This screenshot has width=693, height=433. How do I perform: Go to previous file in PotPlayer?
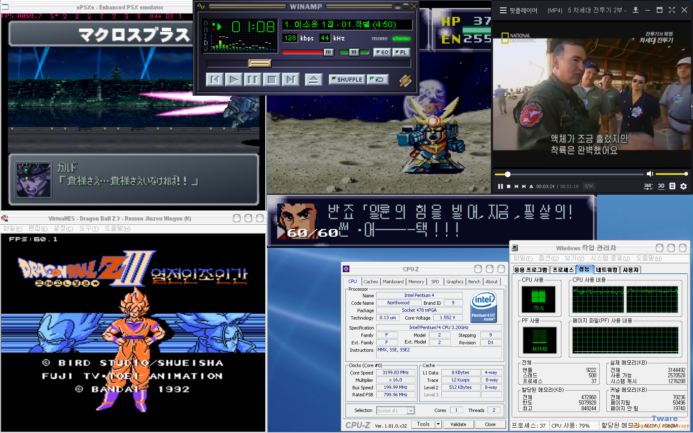tap(516, 186)
